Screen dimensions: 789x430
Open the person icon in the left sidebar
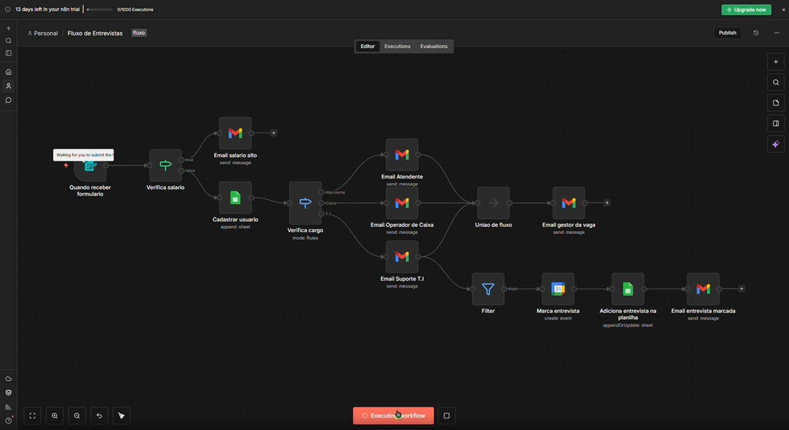pyautogui.click(x=8, y=86)
